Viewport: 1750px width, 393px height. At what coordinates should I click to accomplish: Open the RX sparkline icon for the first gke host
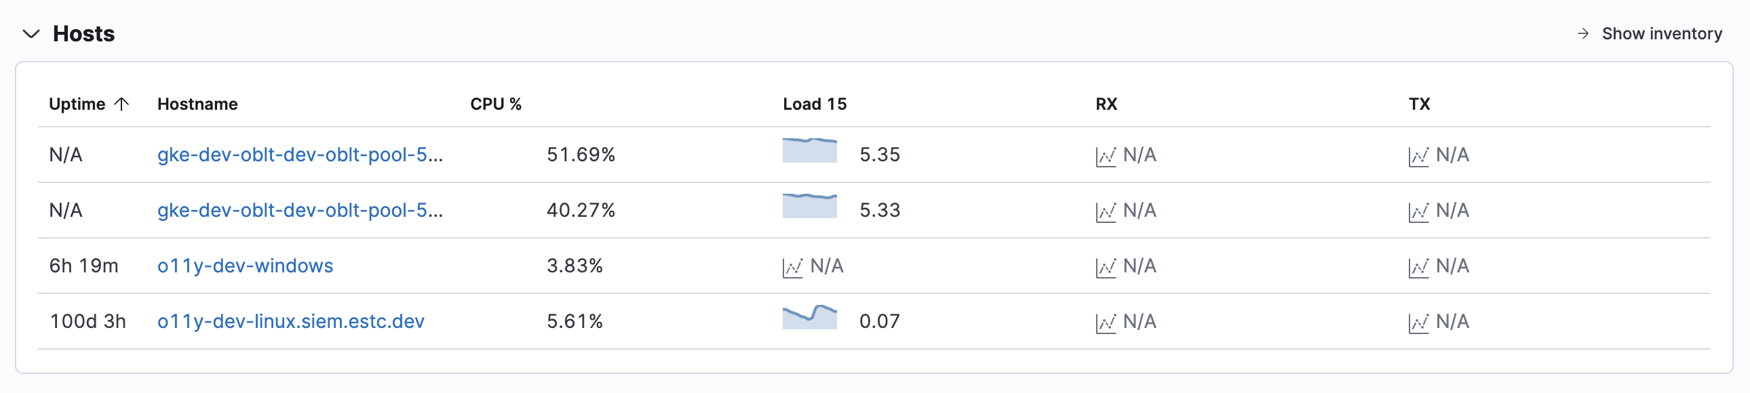1106,154
